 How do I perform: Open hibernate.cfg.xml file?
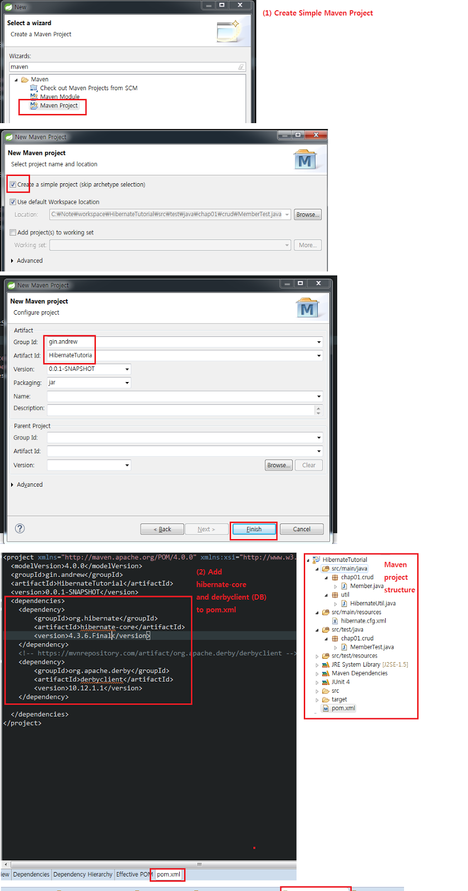tap(359, 621)
